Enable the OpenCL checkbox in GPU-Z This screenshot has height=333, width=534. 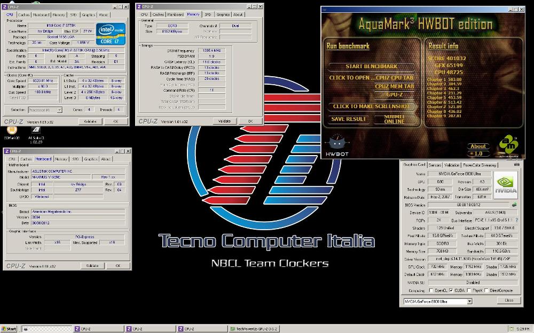point(431,290)
